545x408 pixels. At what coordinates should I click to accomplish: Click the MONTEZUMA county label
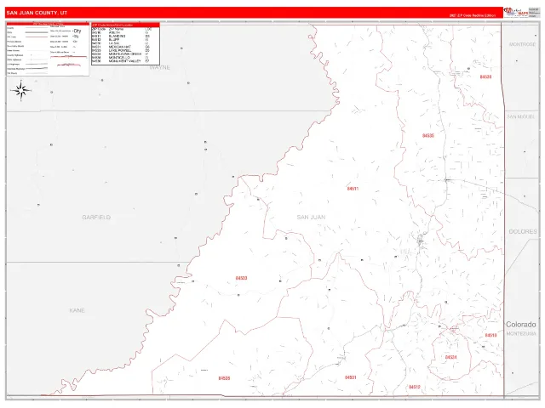[x=521, y=333]
